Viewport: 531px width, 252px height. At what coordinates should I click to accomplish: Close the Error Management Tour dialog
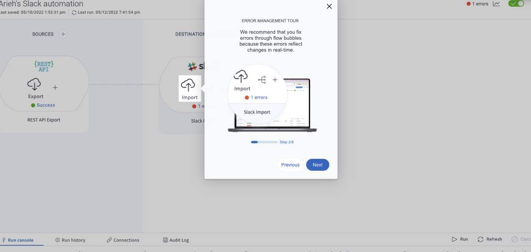coord(329,6)
